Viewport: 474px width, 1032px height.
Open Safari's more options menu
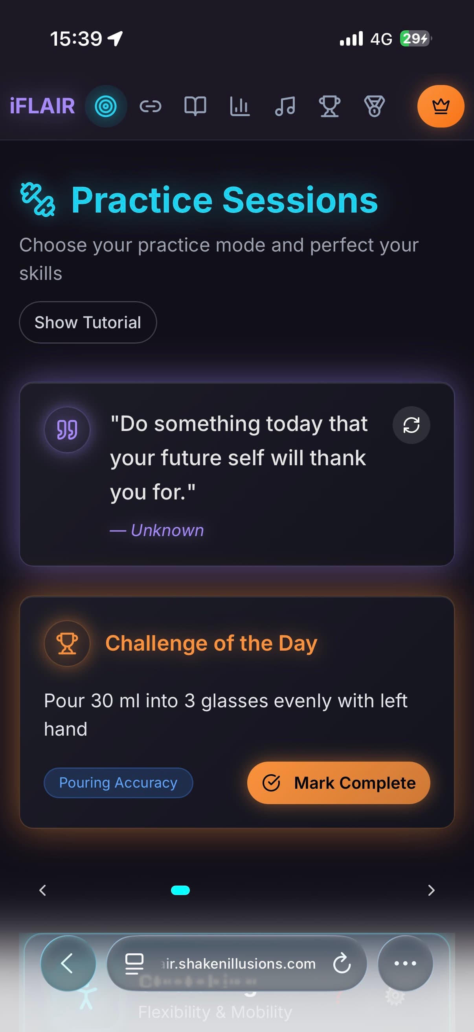pyautogui.click(x=405, y=964)
